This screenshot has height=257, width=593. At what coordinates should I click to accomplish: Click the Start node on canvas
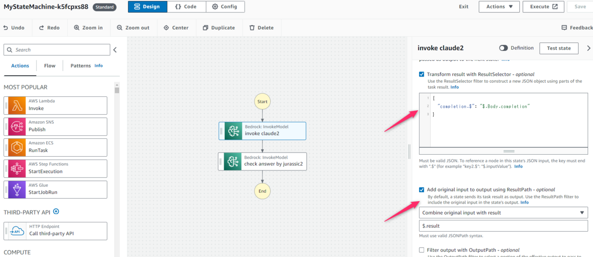(x=262, y=102)
